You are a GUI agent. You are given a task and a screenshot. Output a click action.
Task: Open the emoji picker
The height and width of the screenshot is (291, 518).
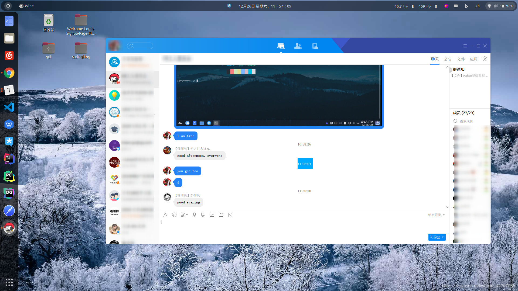174,215
